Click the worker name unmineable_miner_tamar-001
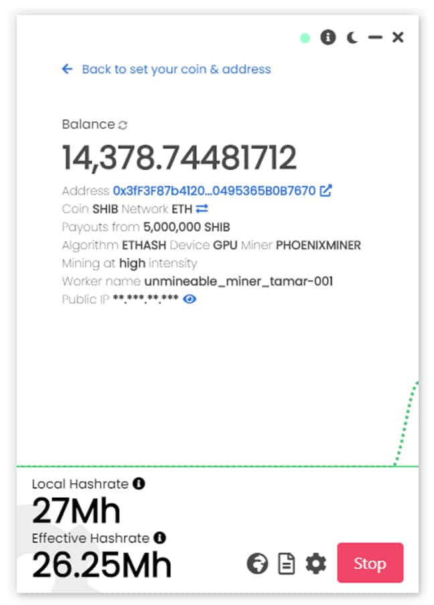This screenshot has height=605, width=434. [x=238, y=281]
